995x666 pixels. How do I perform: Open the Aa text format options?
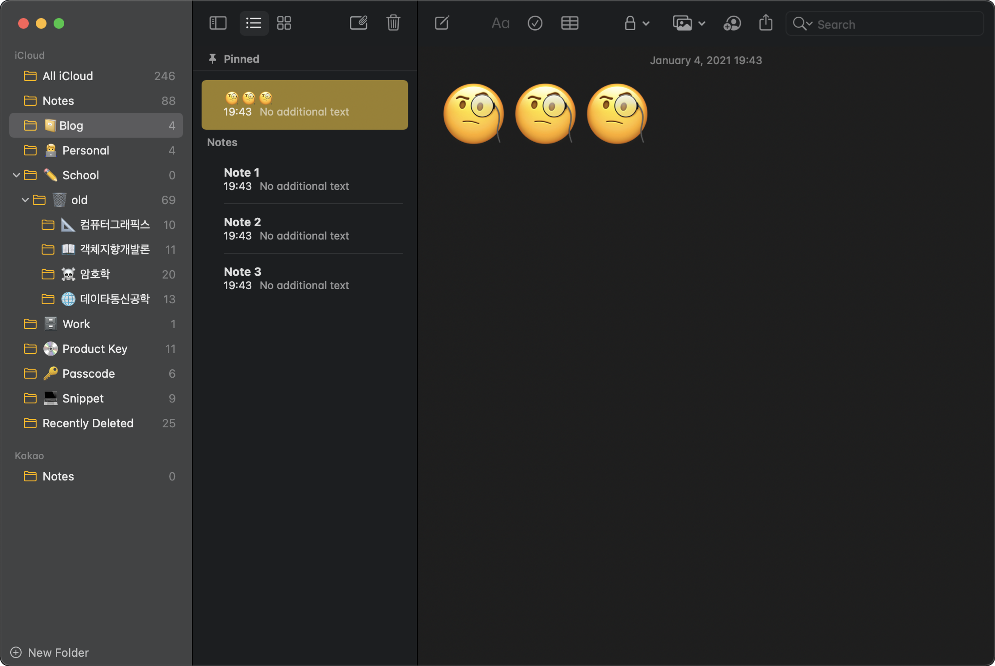[x=500, y=23]
